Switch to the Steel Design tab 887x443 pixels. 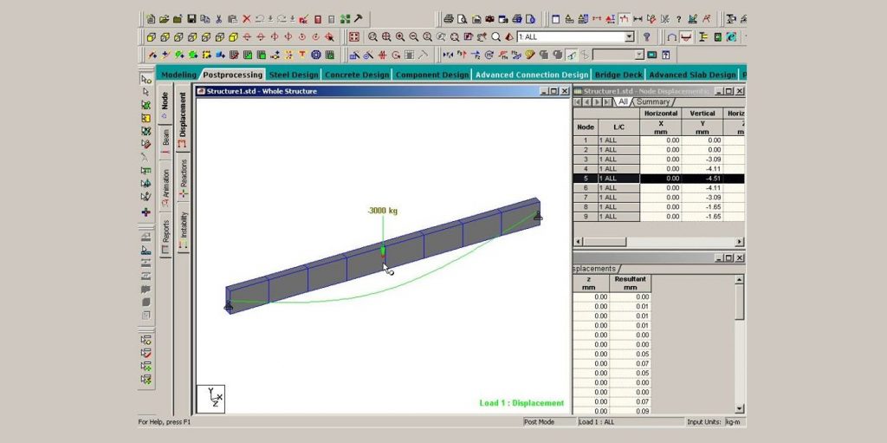[x=294, y=75]
